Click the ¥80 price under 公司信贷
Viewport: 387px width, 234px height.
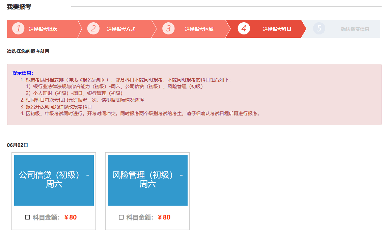tap(70, 217)
